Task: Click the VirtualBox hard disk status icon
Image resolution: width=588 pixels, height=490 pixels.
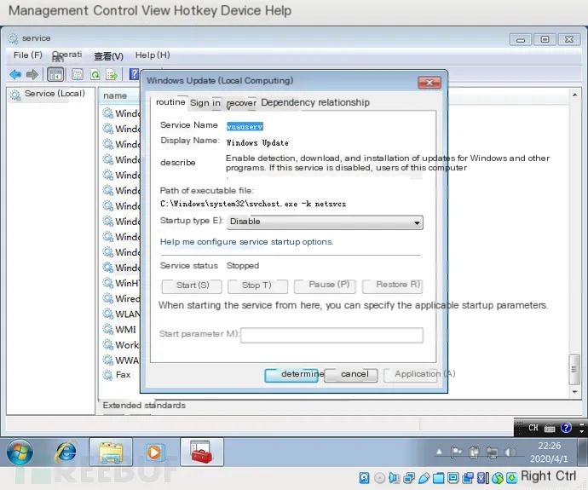Action: (x=364, y=478)
